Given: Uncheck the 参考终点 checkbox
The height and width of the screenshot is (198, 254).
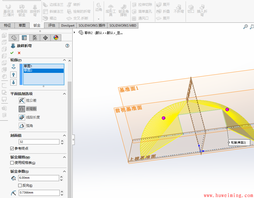Looking at the screenshot, I should click(x=12, y=148).
